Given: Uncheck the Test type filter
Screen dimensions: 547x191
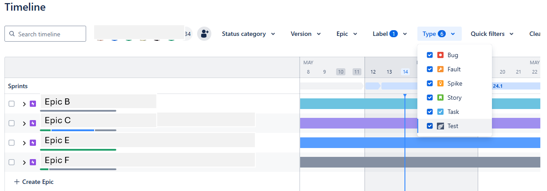Looking at the screenshot, I should point(430,126).
